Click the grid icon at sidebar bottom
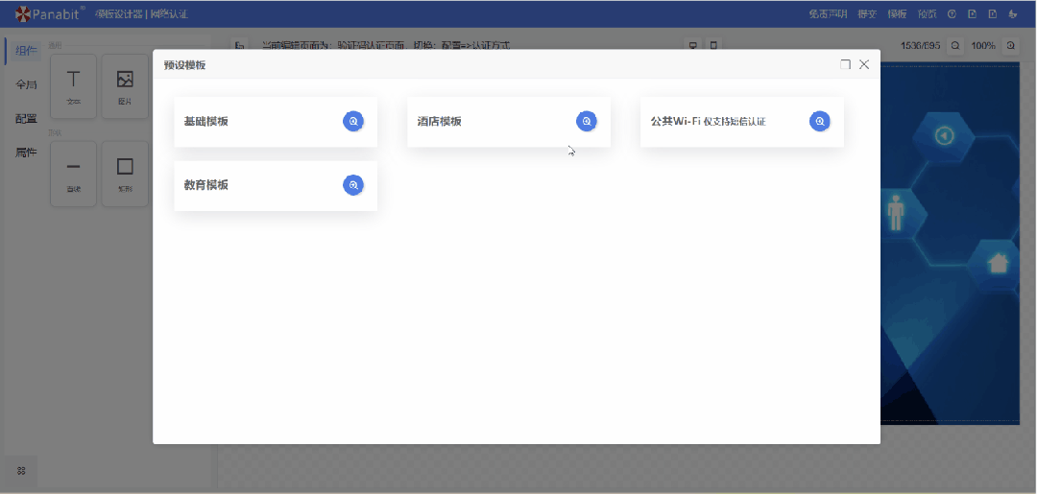 click(x=21, y=471)
